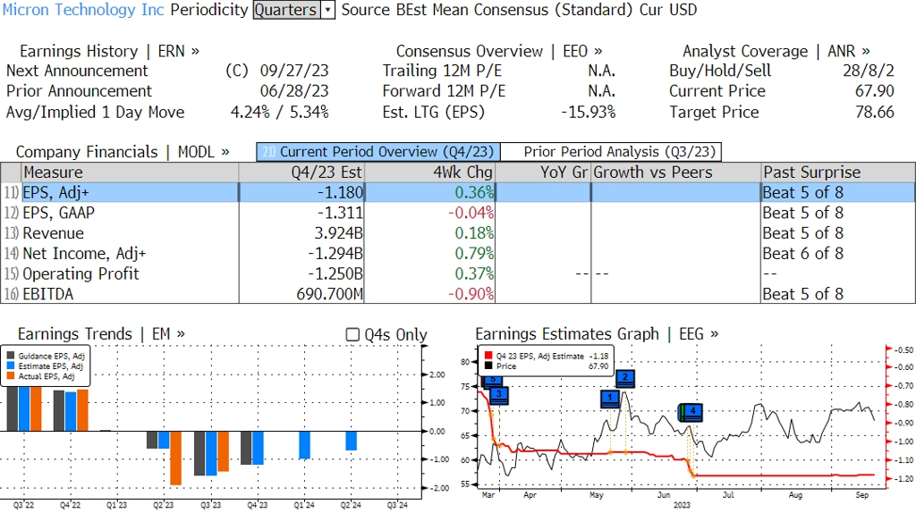
Task: Click the 4Wk Chg column header
Action: click(x=429, y=172)
